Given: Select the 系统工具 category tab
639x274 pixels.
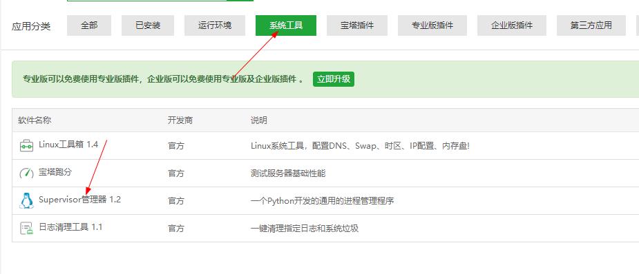Looking at the screenshot, I should click(x=286, y=25).
